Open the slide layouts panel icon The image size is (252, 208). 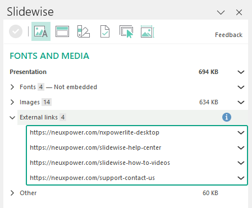click(62, 31)
